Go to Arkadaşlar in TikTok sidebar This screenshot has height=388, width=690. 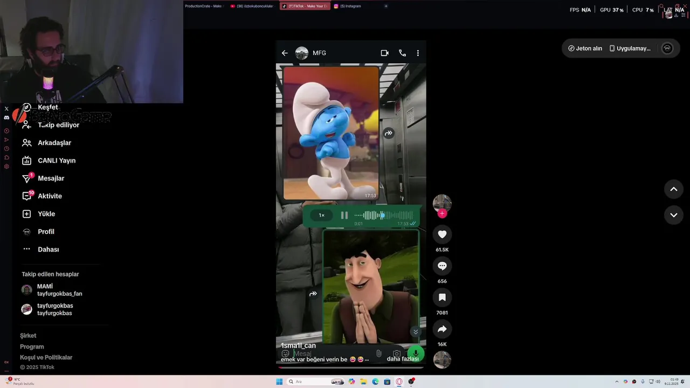(46, 143)
